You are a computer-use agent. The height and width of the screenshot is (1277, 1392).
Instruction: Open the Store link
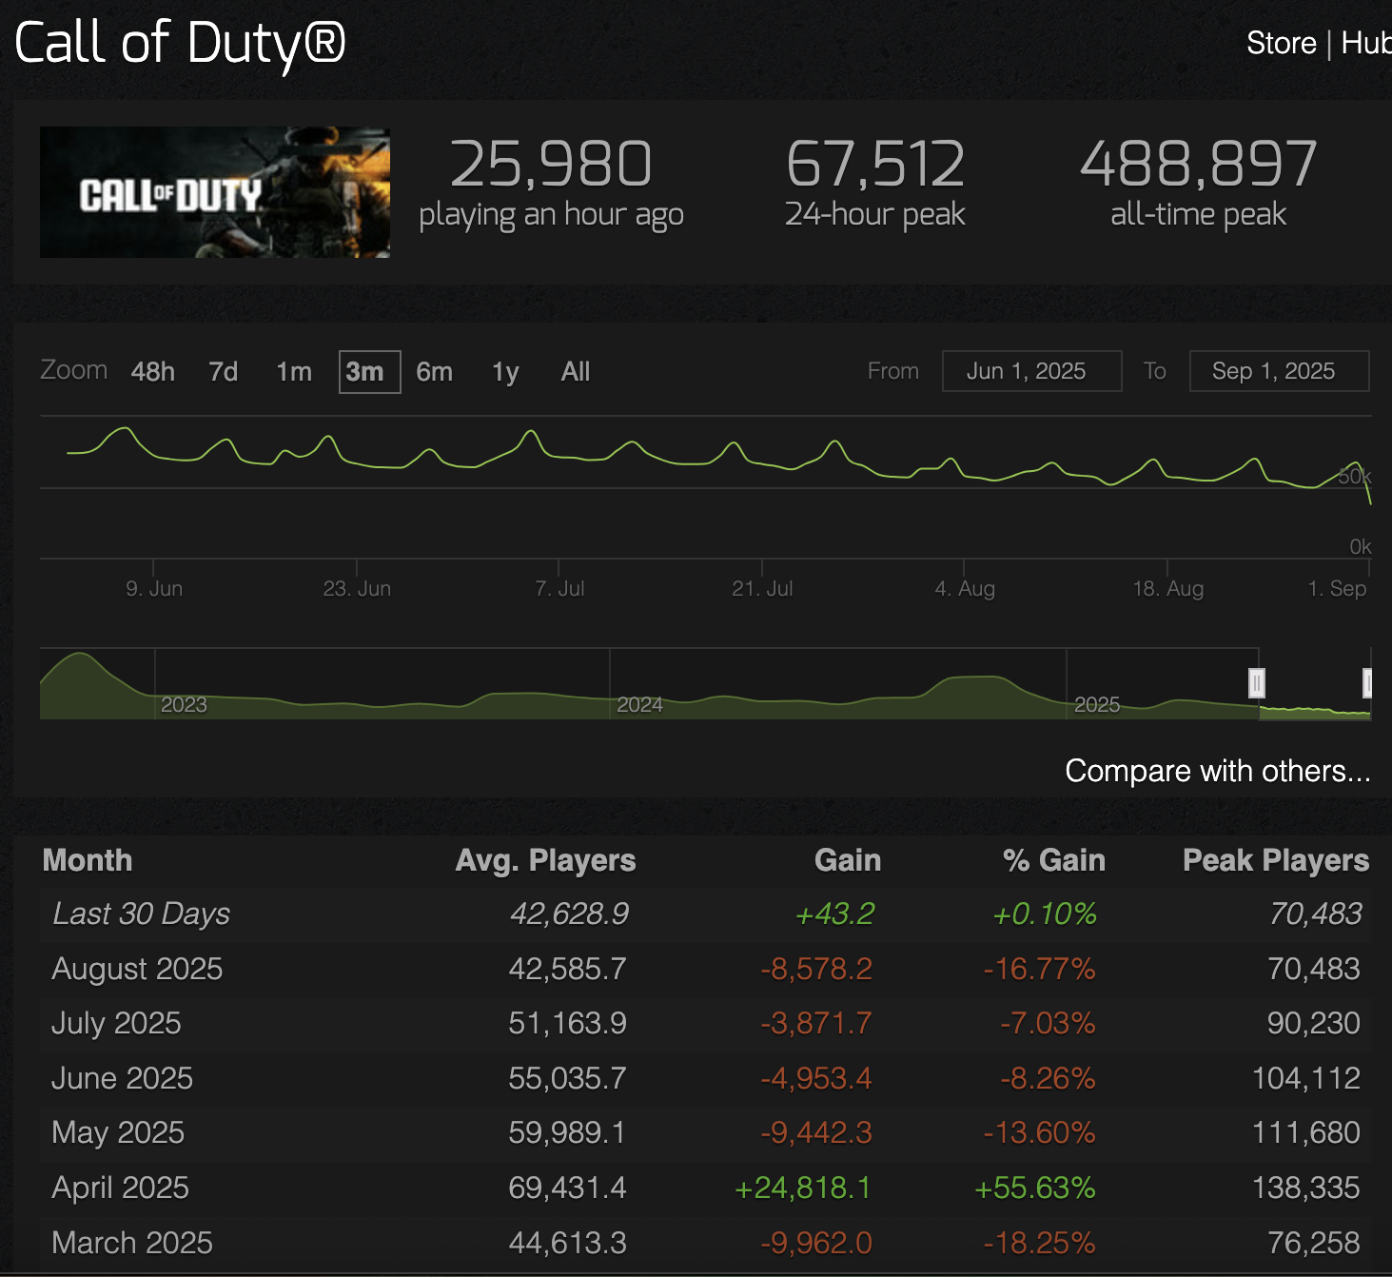point(1281,43)
